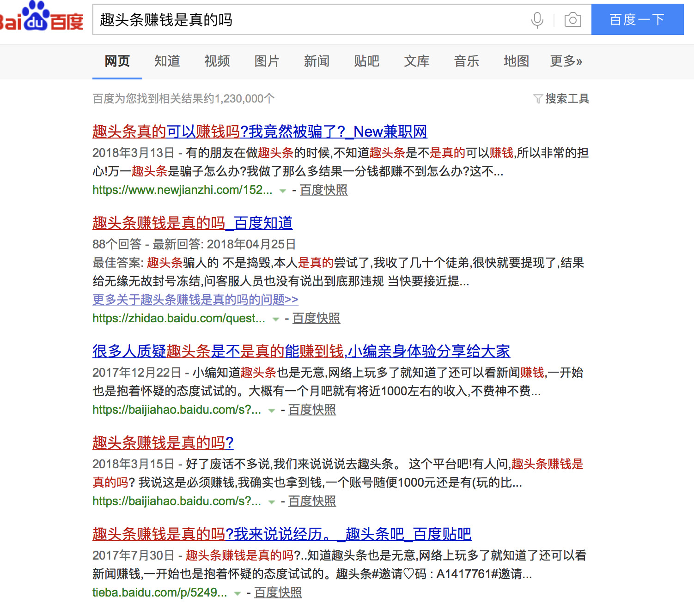Open result 趣头条赚钱是真的吗?我来说说经历。_趣头条吧_百度贴吧
This screenshot has height=603, width=694.
point(282,534)
